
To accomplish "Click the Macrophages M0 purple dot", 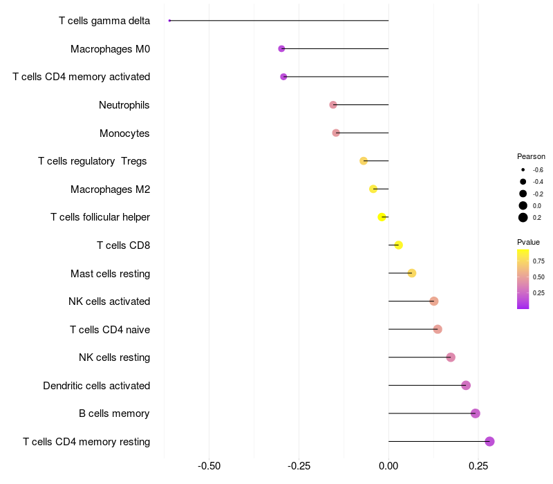I will click(x=281, y=48).
